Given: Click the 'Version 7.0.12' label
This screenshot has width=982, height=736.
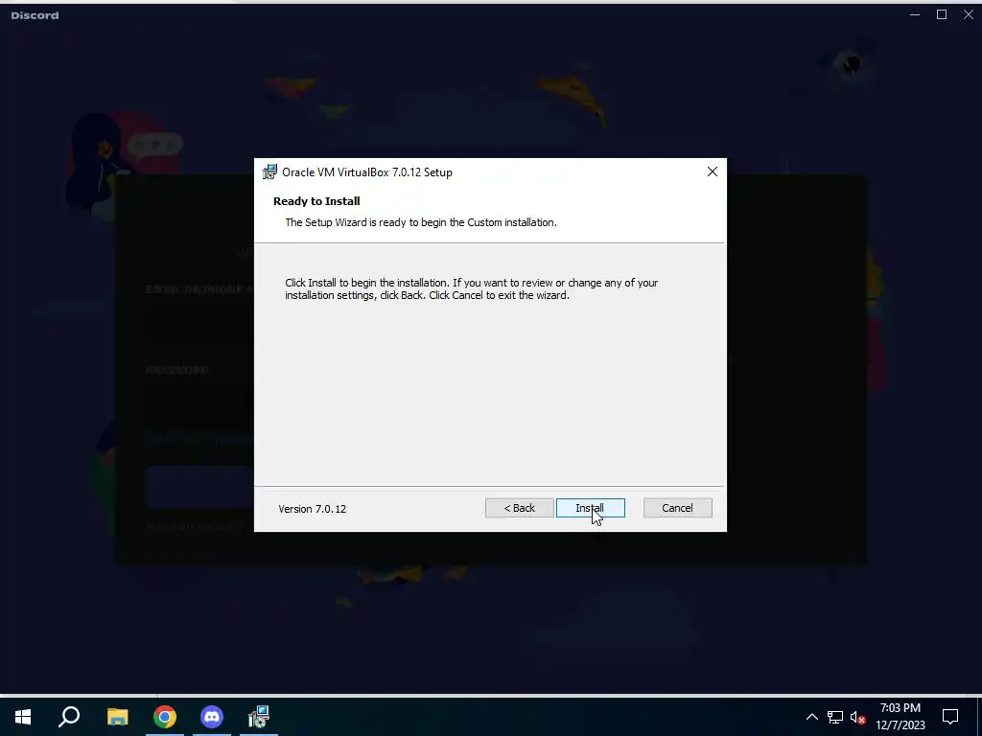Looking at the screenshot, I should tap(312, 509).
